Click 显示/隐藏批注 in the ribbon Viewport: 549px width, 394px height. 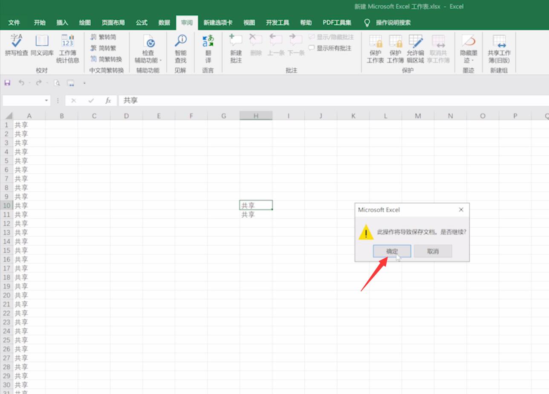click(x=331, y=37)
